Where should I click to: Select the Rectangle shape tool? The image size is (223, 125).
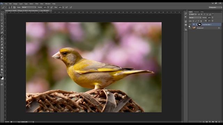tap(2, 66)
